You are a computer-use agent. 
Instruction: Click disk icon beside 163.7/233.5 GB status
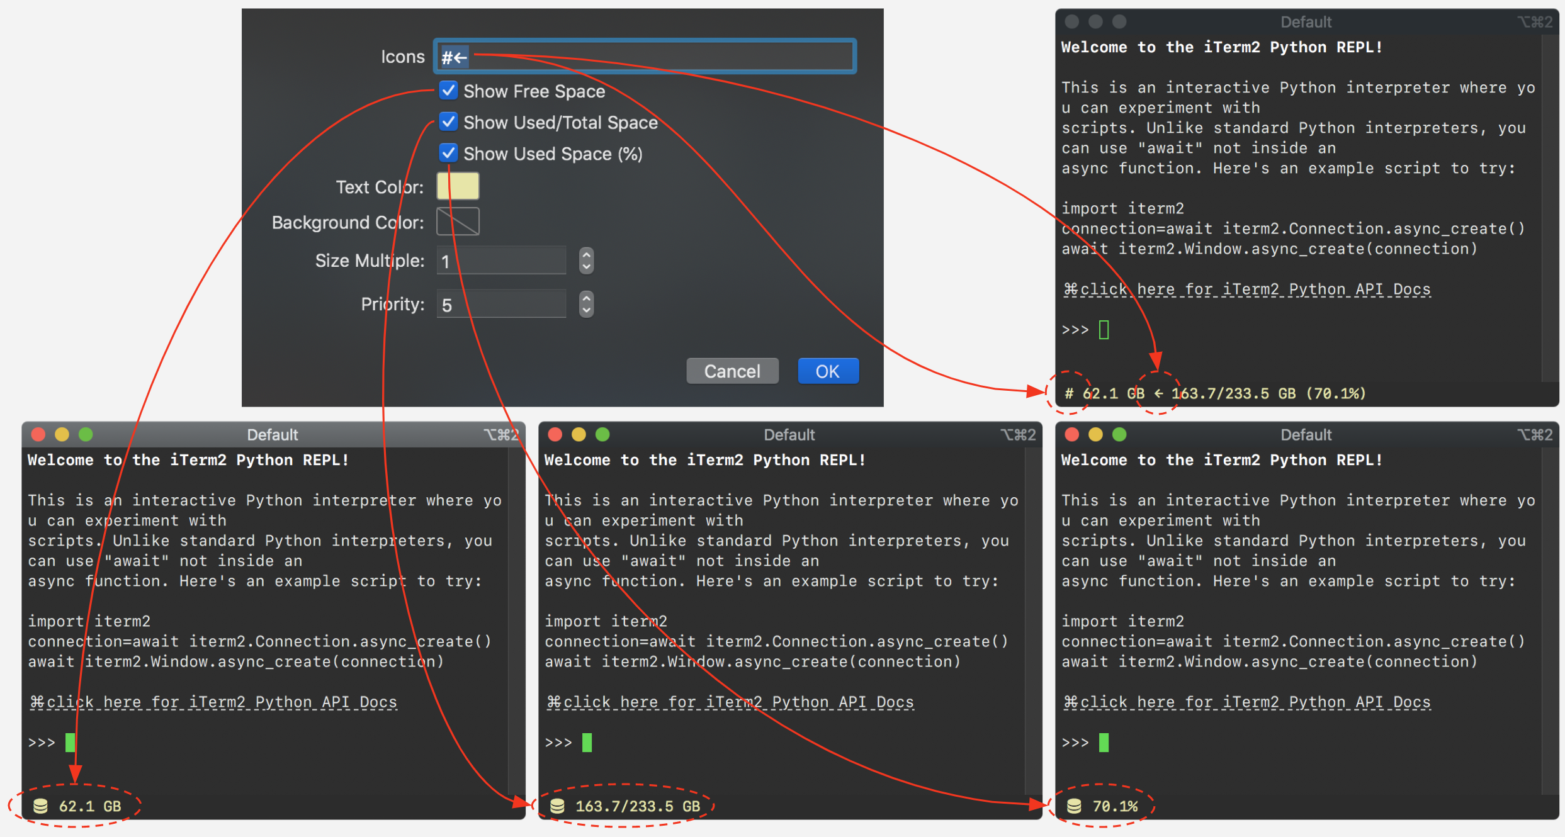coord(557,806)
